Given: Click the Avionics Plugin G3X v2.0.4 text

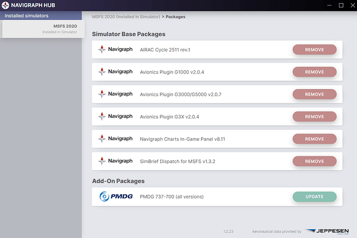Looking at the screenshot, I should tap(169, 116).
